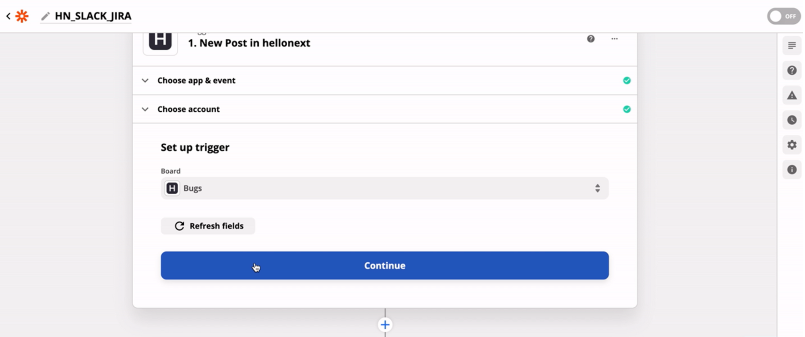This screenshot has height=337, width=805.
Task: Expand the Choose account section
Action: point(189,109)
